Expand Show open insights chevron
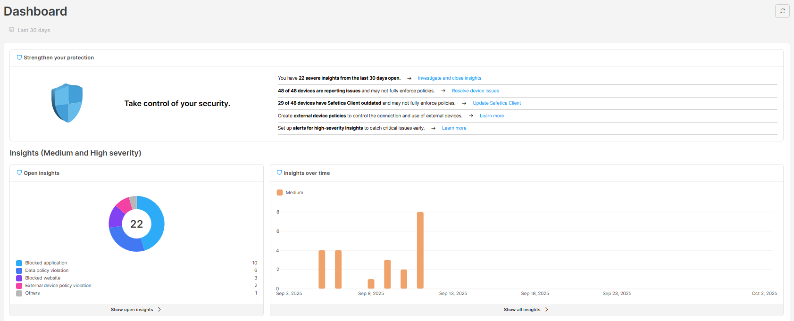 (159, 310)
